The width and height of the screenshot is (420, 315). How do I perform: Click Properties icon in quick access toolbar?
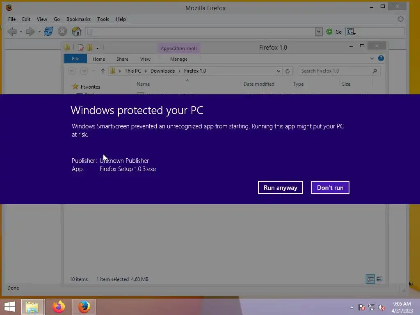[81, 48]
